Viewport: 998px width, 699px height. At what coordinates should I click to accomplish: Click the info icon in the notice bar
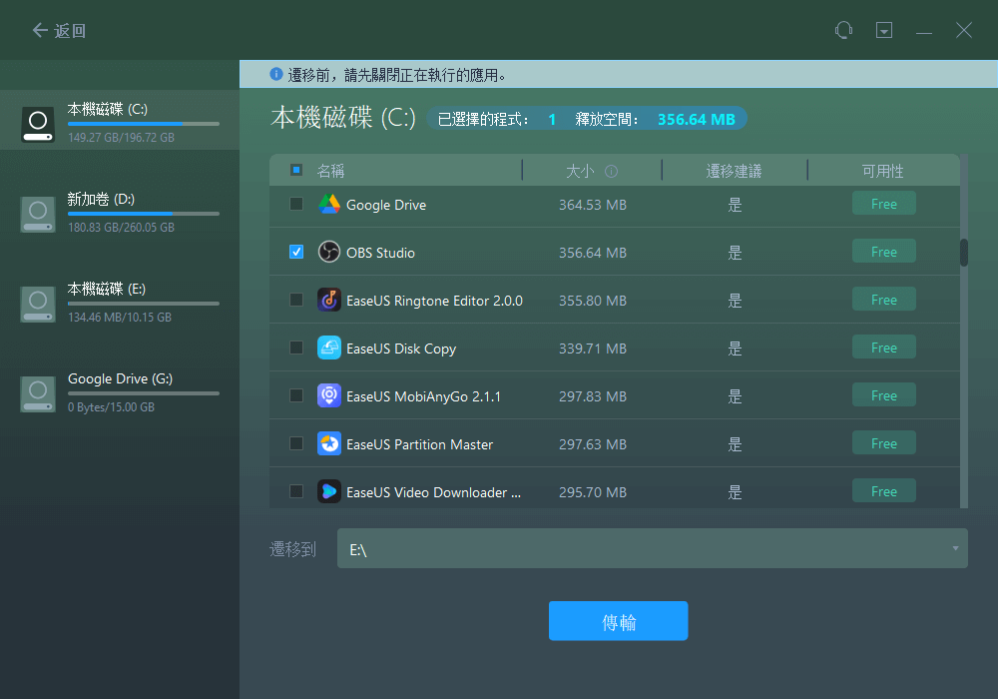(276, 75)
